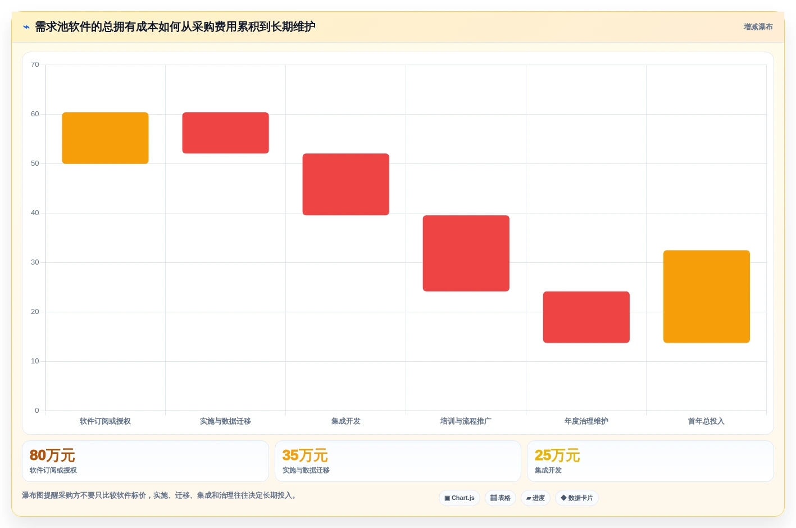The height and width of the screenshot is (528, 796).
Task: Click the footer note starting 瀑布图提醒采购方
Action: tap(159, 495)
